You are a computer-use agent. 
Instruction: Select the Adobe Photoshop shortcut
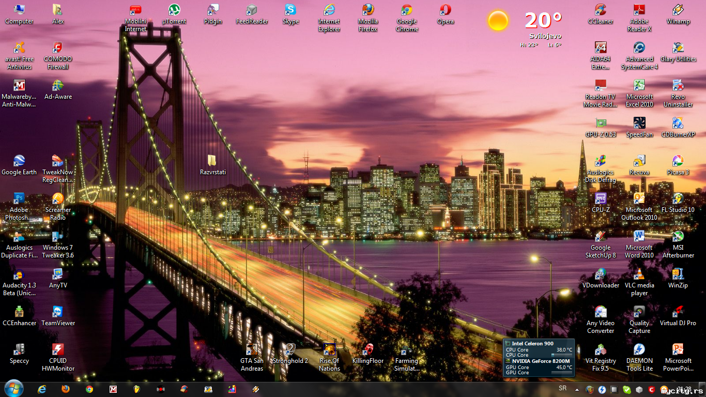[19, 207]
